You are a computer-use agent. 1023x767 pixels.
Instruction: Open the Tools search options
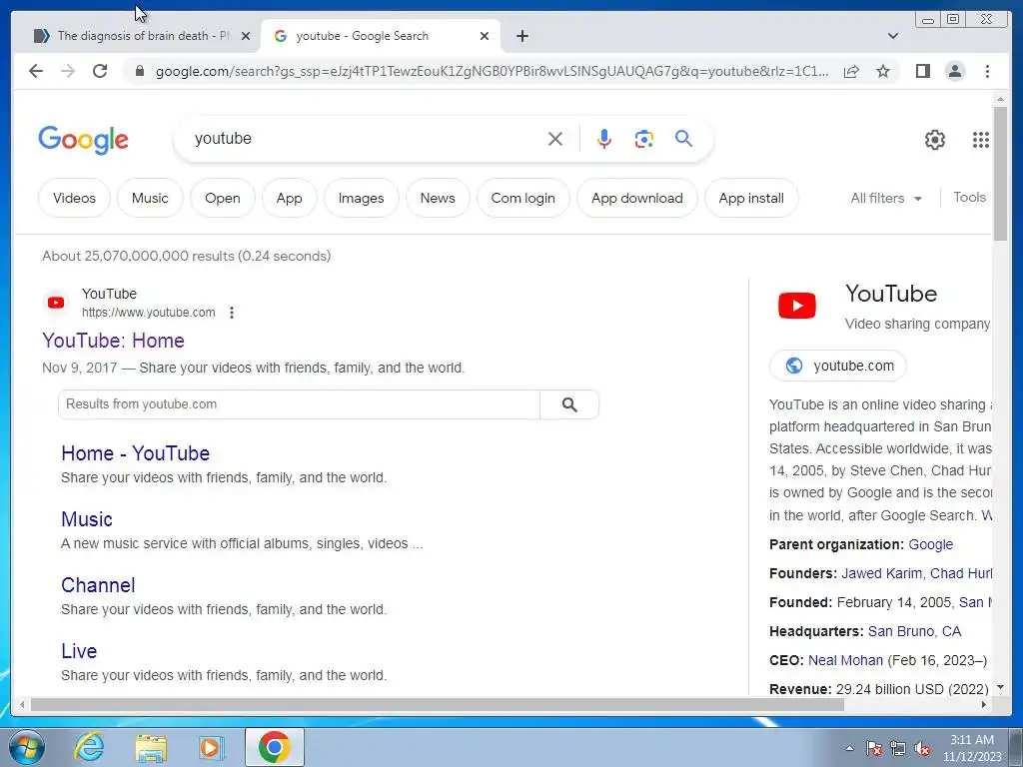click(969, 197)
